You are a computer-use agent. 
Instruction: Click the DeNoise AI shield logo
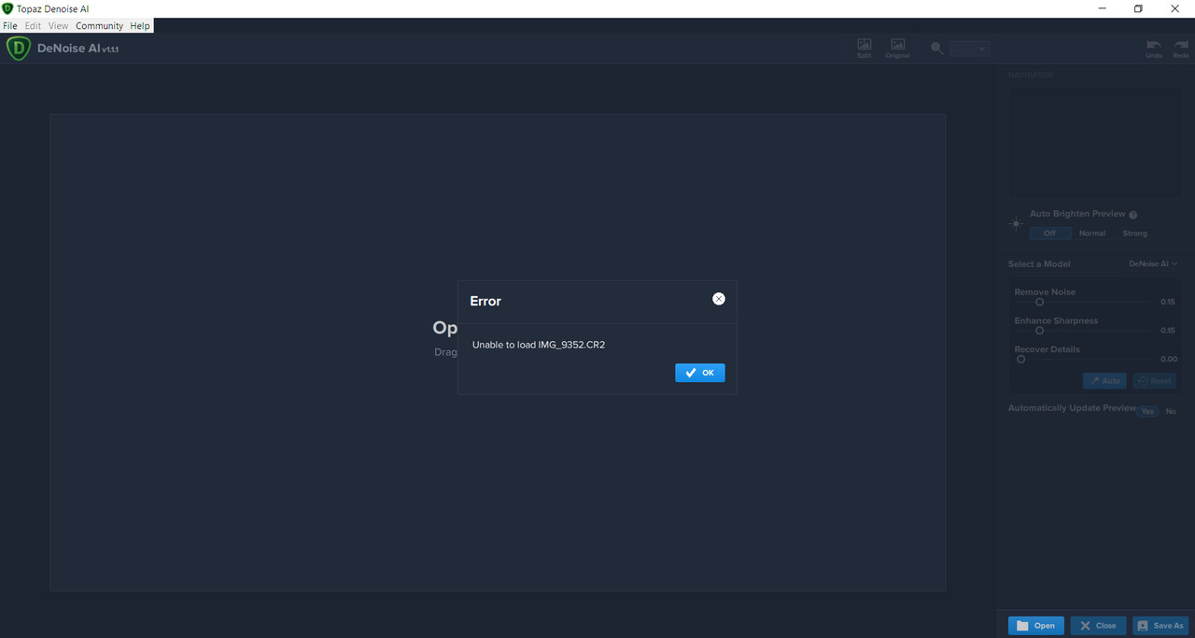[18, 49]
